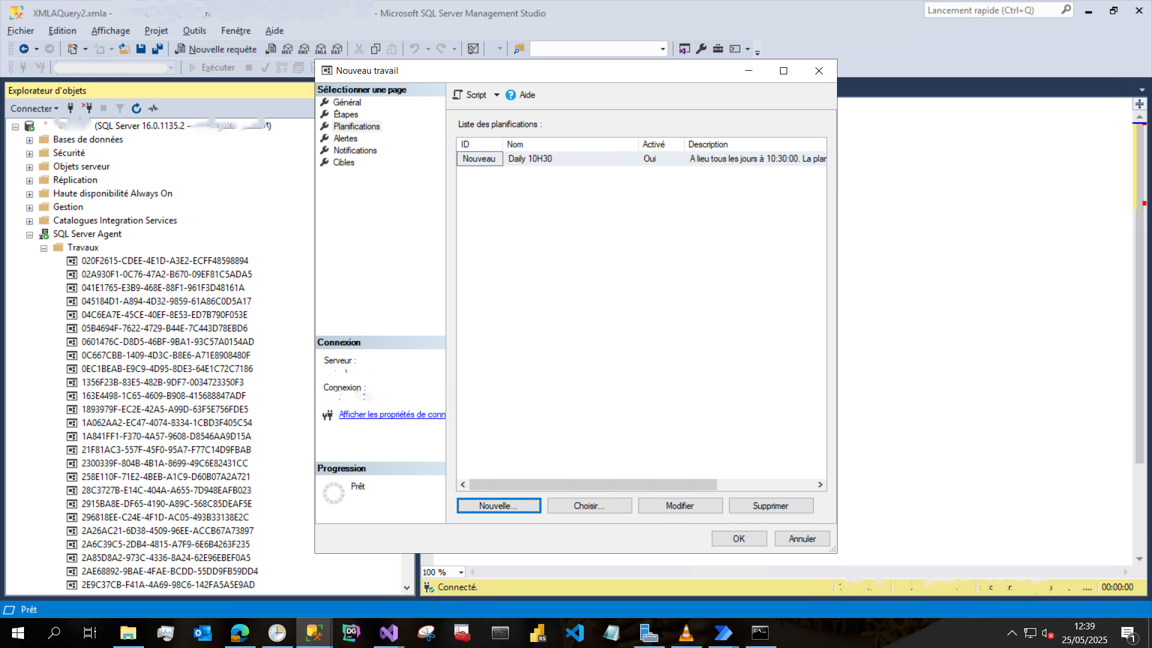Expand Objets serveur node
Viewport: 1152px width, 648px height.
pos(29,167)
